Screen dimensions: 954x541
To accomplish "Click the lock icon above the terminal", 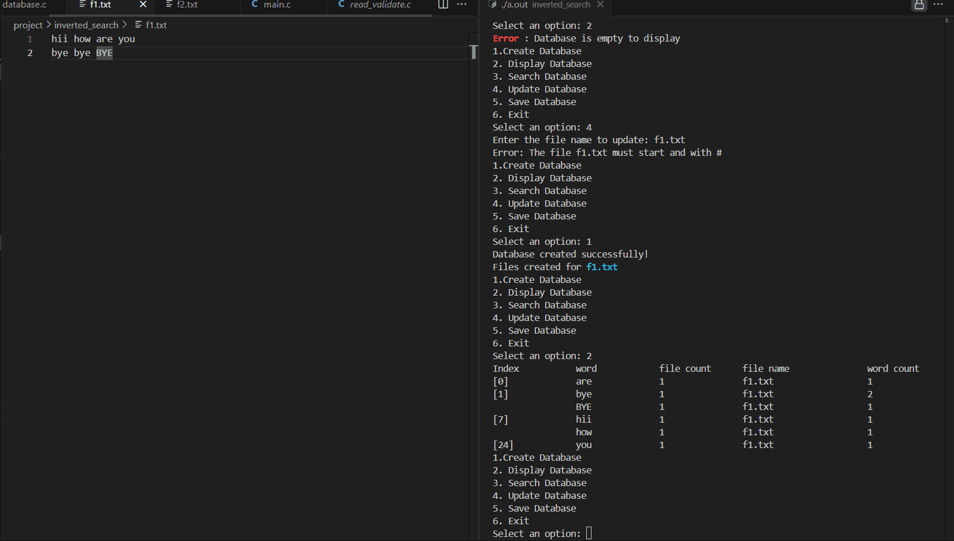I will [919, 5].
